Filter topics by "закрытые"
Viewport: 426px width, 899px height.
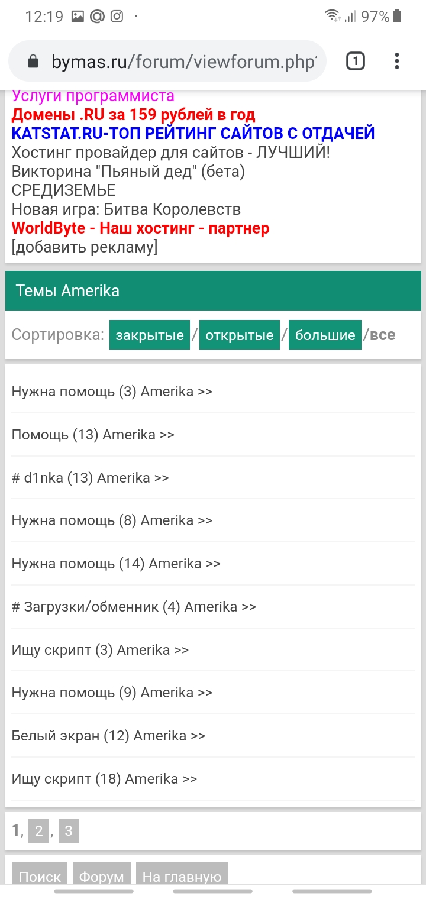(149, 335)
